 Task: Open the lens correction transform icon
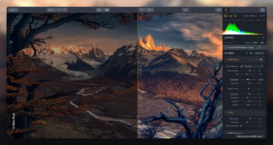point(247,53)
